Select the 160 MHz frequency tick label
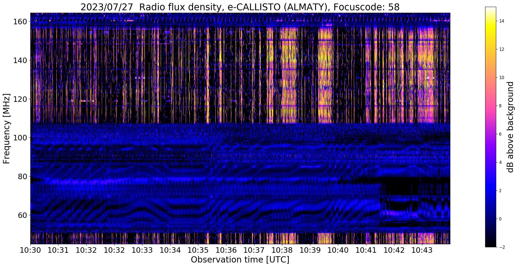Screen dimensions: 518x267 20,22
